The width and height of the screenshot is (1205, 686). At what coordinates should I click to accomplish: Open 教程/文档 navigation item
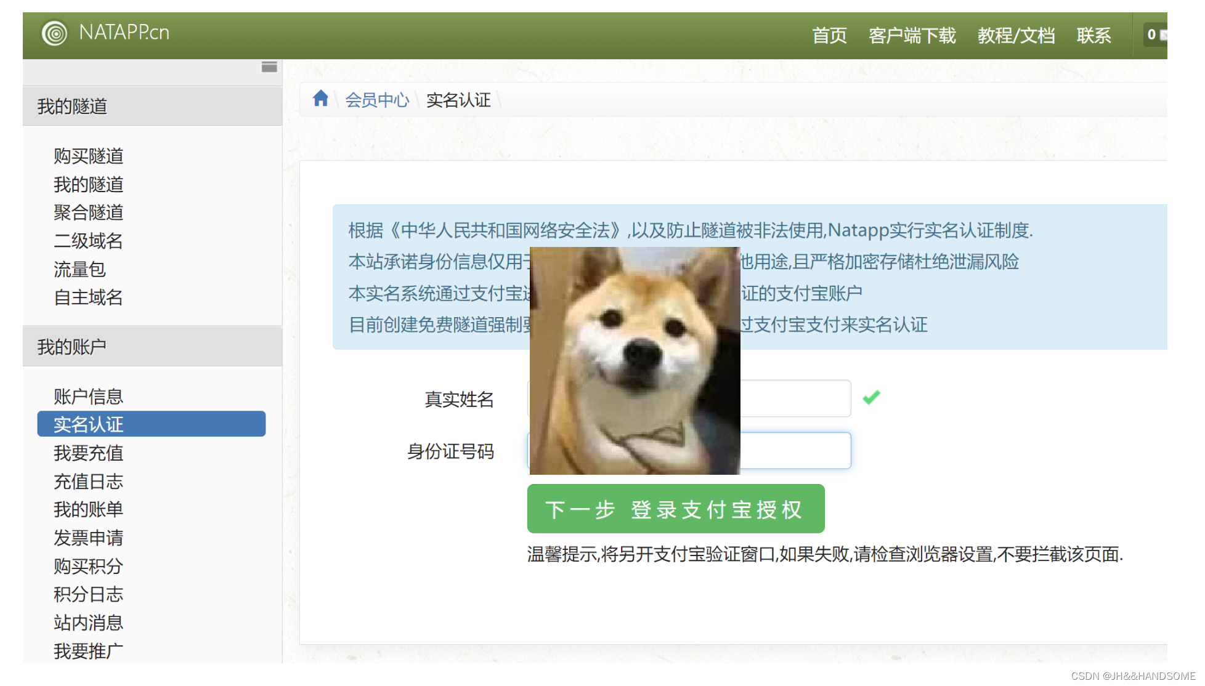(x=1016, y=36)
